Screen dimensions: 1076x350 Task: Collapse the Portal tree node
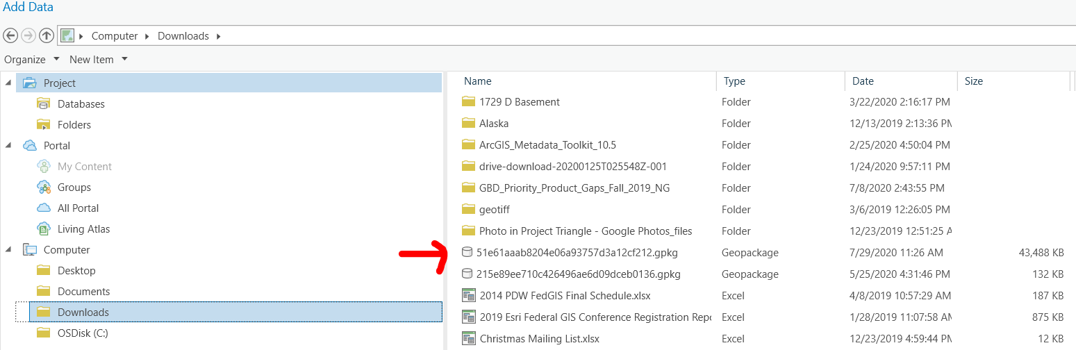click(8, 145)
